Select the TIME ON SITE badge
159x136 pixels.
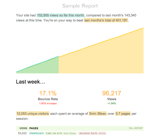point(61,133)
